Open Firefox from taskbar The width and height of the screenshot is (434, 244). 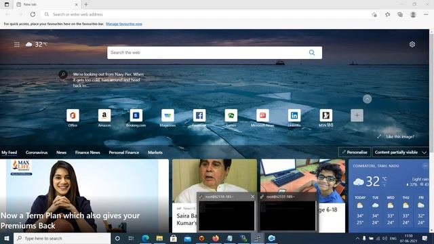(x=216, y=238)
